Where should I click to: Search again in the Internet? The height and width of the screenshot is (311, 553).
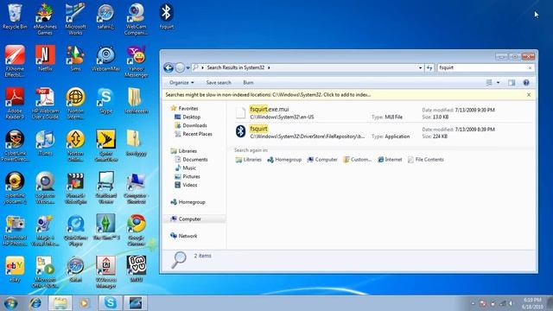(x=390, y=160)
